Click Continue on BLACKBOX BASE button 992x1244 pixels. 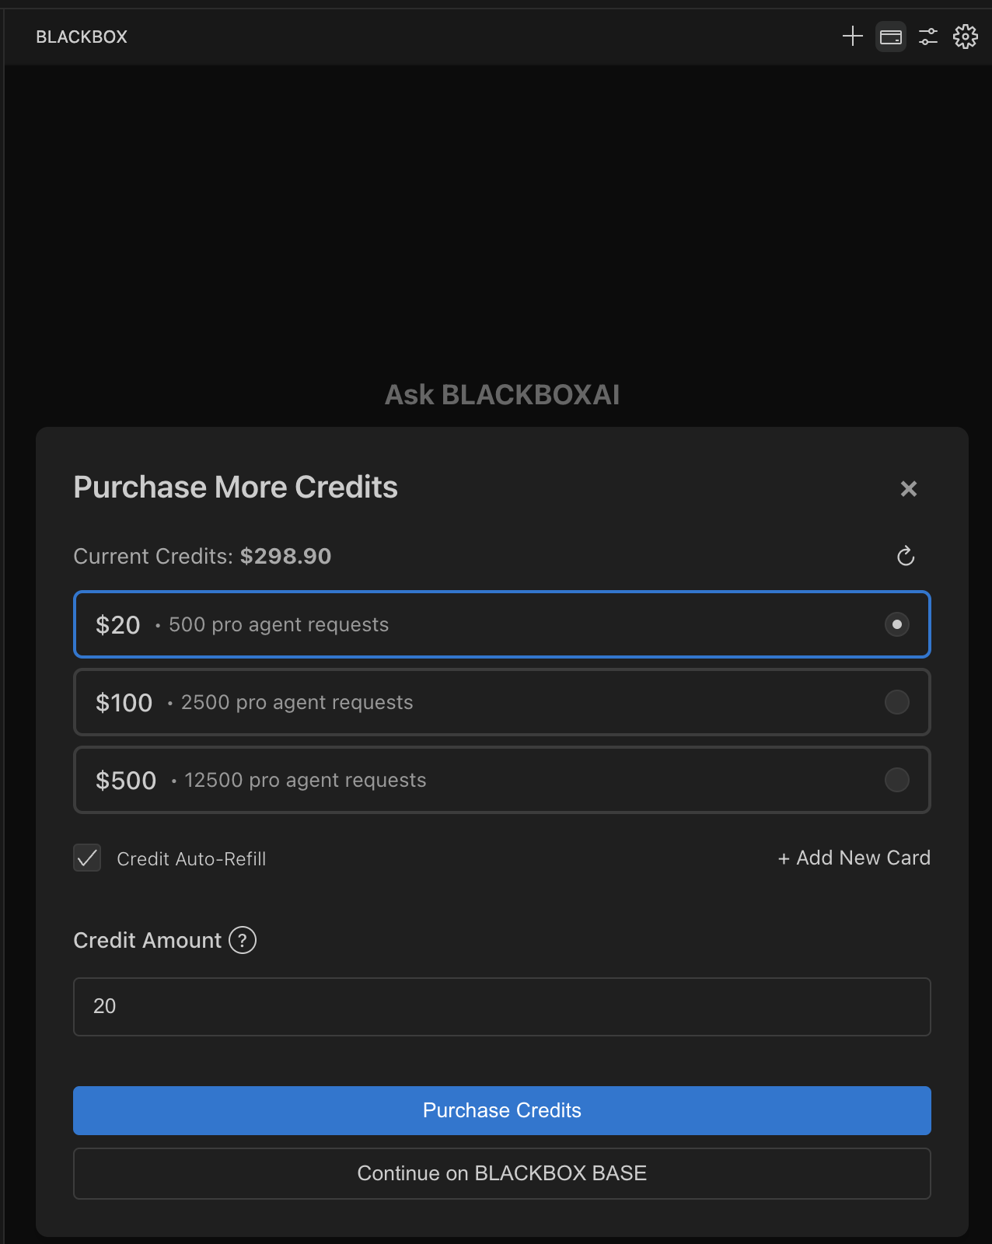point(501,1173)
